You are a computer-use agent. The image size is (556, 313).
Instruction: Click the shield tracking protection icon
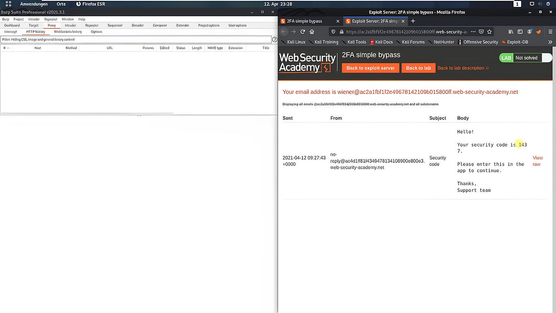[x=333, y=32]
